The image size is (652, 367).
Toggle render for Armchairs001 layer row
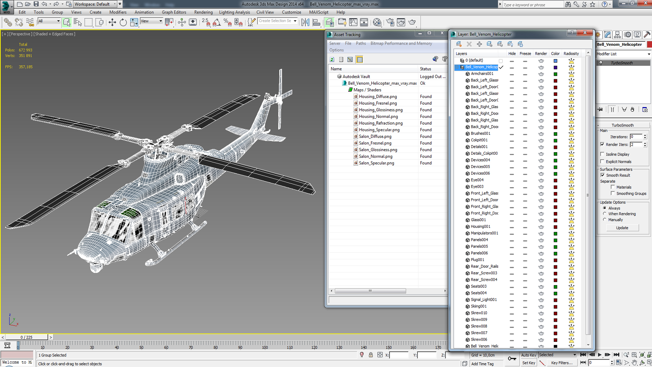click(541, 74)
